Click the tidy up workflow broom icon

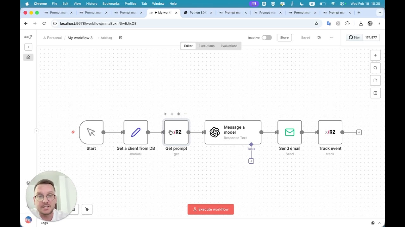pyautogui.click(x=87, y=209)
